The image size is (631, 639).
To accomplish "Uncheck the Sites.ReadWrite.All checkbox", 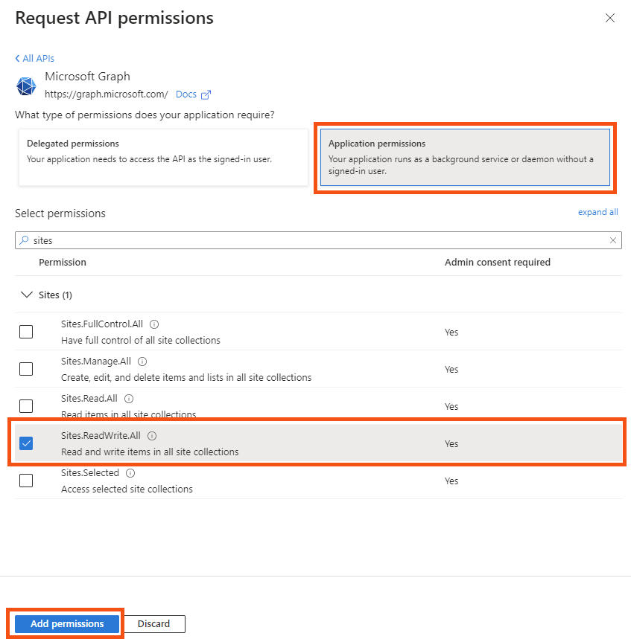I will [26, 443].
